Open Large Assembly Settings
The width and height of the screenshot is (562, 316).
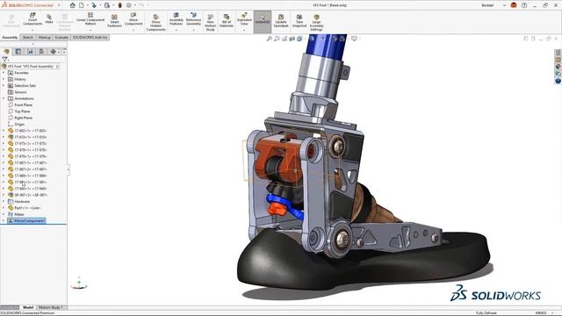click(x=316, y=23)
